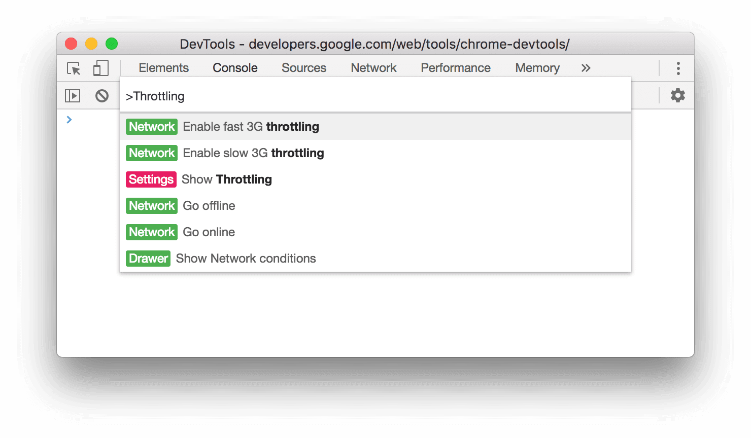Select Go offline from the command menu
The width and height of the screenshot is (751, 438).
click(x=209, y=206)
